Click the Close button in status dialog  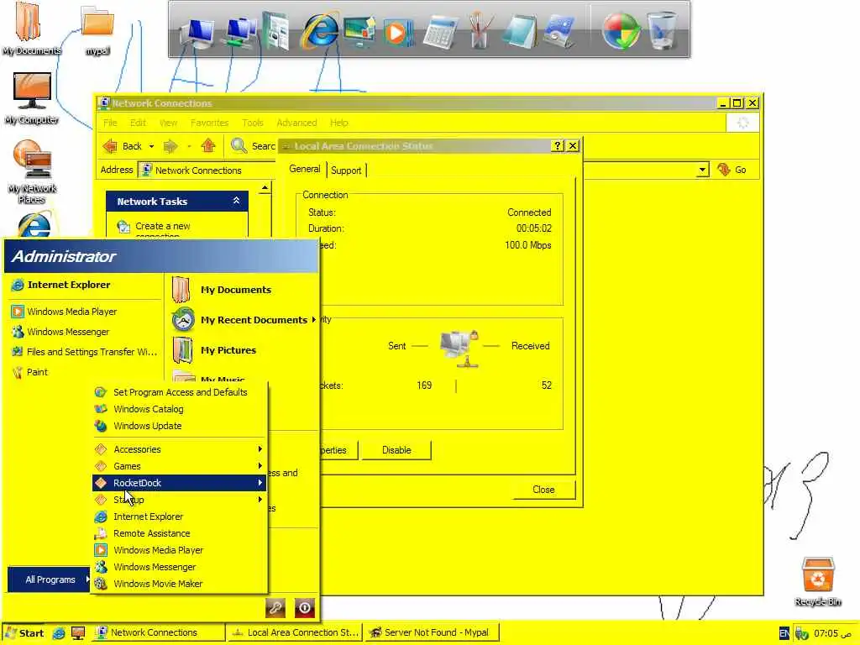[543, 490]
